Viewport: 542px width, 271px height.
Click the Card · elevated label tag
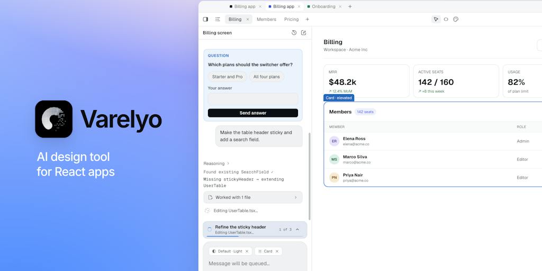point(339,98)
